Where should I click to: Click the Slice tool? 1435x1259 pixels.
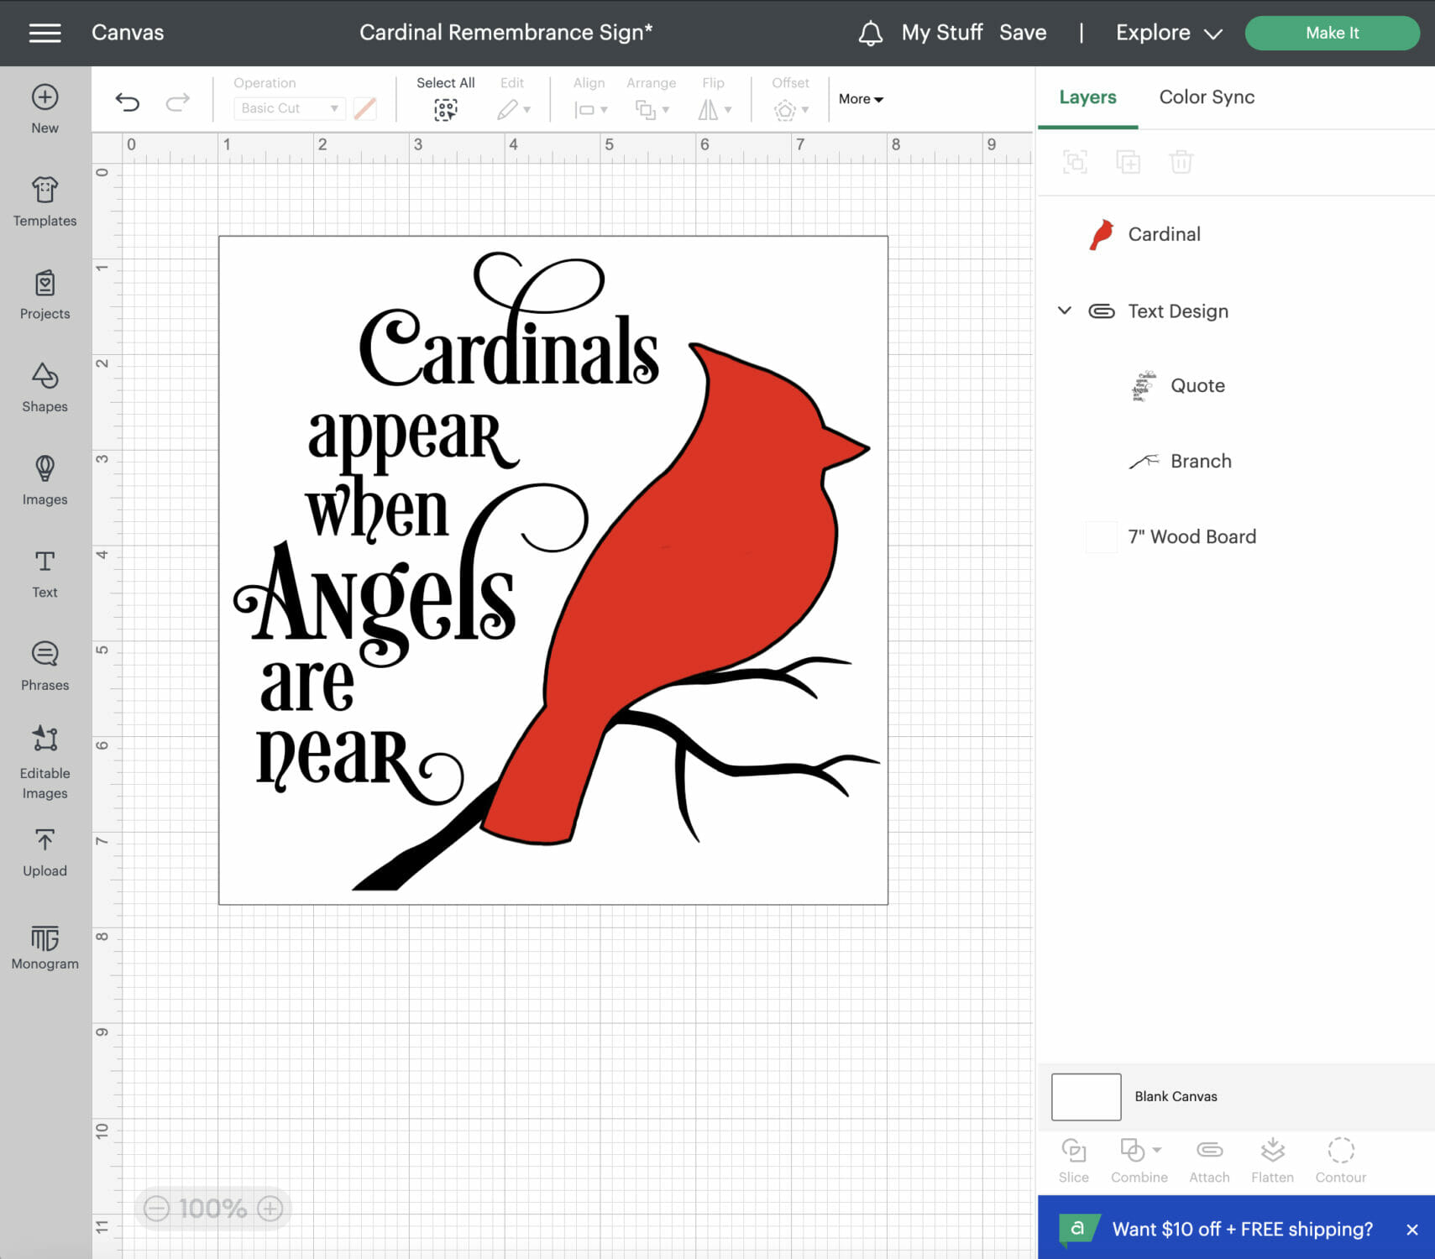(1073, 1161)
